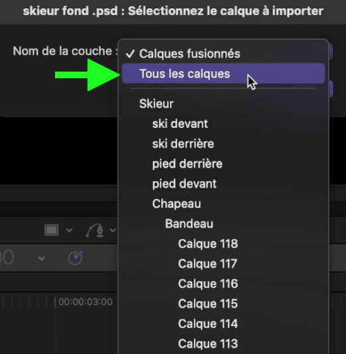Open the rectangle tool chevron dropdown

[x=70, y=230]
